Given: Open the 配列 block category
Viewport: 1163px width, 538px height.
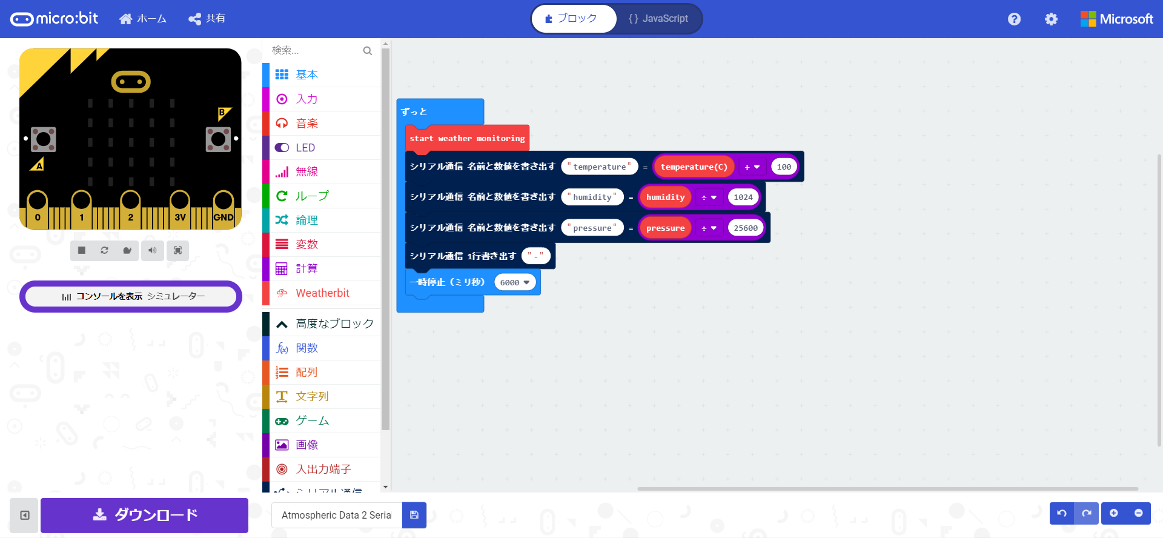Looking at the screenshot, I should tap(322, 372).
